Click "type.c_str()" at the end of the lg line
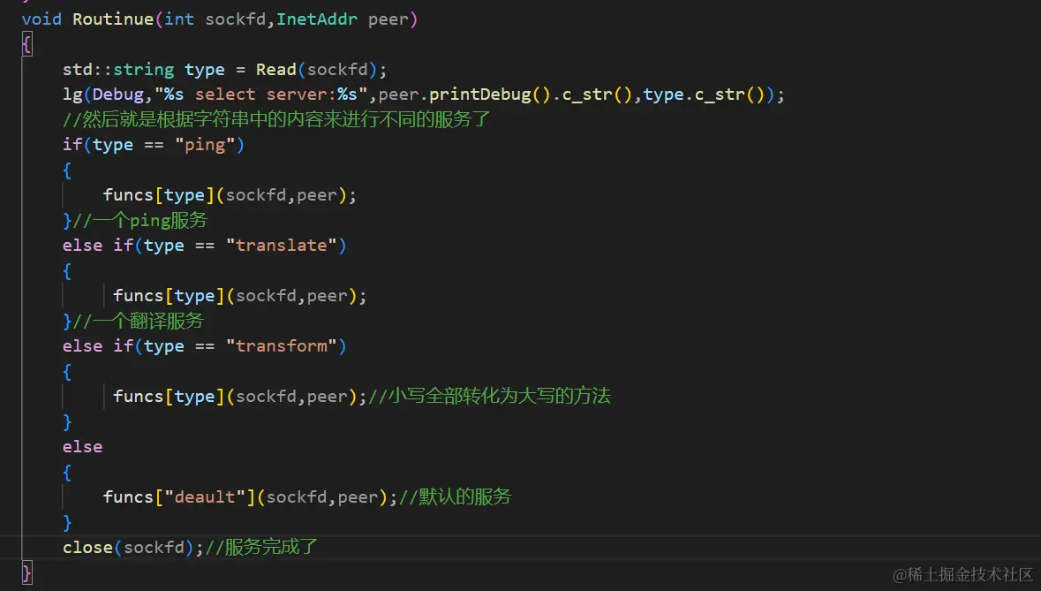Image resolution: width=1041 pixels, height=591 pixels. pos(704,95)
